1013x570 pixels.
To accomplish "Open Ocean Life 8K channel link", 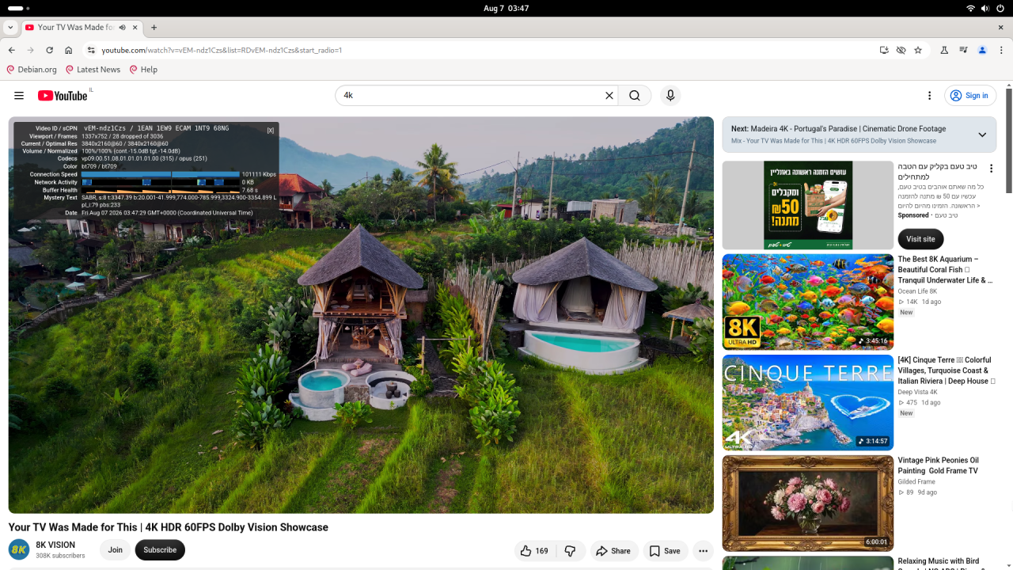I will pos(917,291).
